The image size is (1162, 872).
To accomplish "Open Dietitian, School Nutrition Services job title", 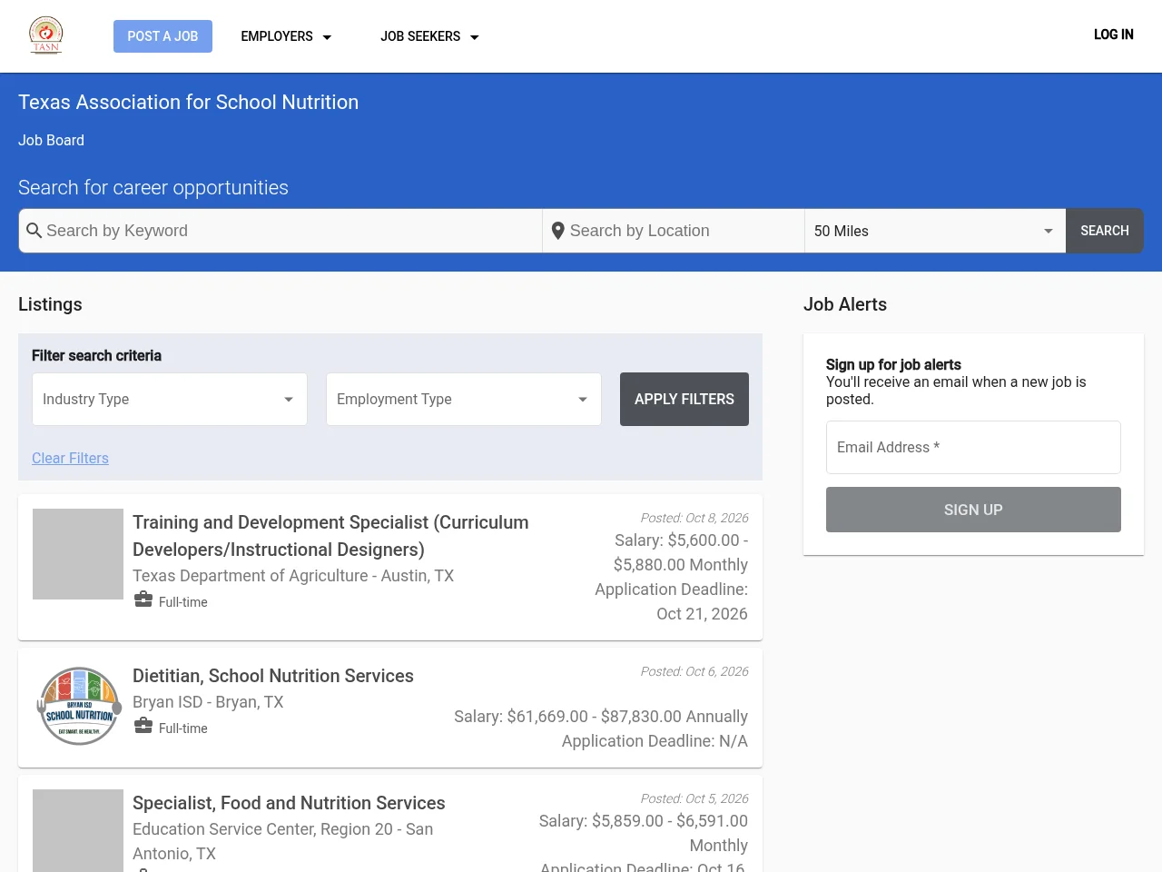I will point(273,676).
